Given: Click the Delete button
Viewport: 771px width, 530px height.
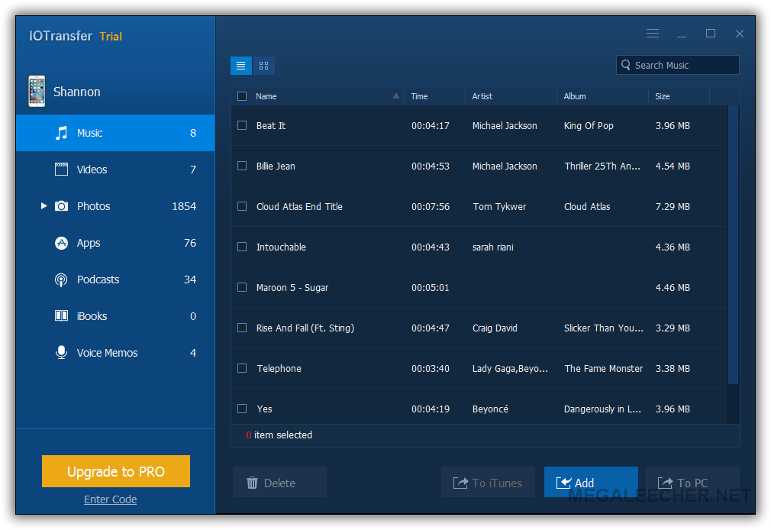Looking at the screenshot, I should (x=280, y=482).
